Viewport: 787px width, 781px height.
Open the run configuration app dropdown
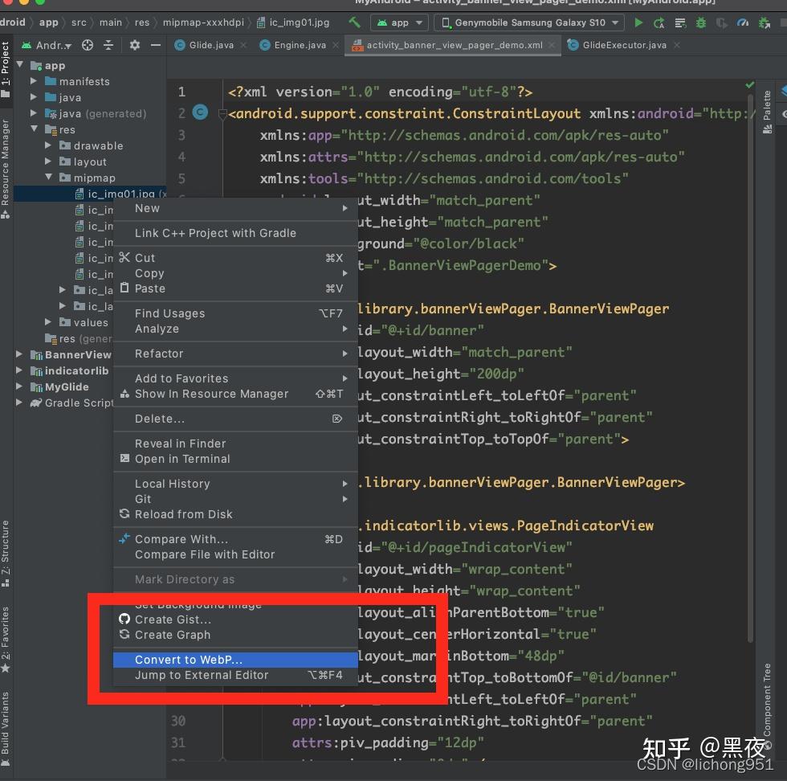point(399,23)
